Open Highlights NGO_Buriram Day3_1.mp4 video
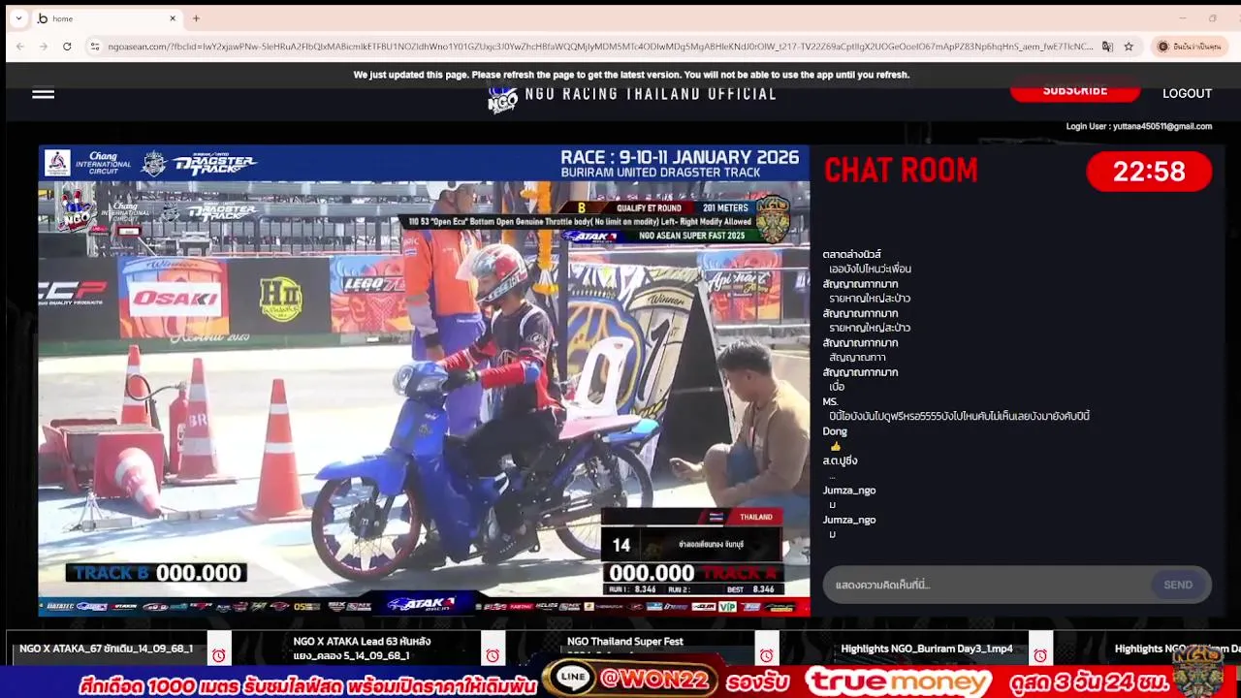The width and height of the screenshot is (1241, 698). click(x=926, y=649)
